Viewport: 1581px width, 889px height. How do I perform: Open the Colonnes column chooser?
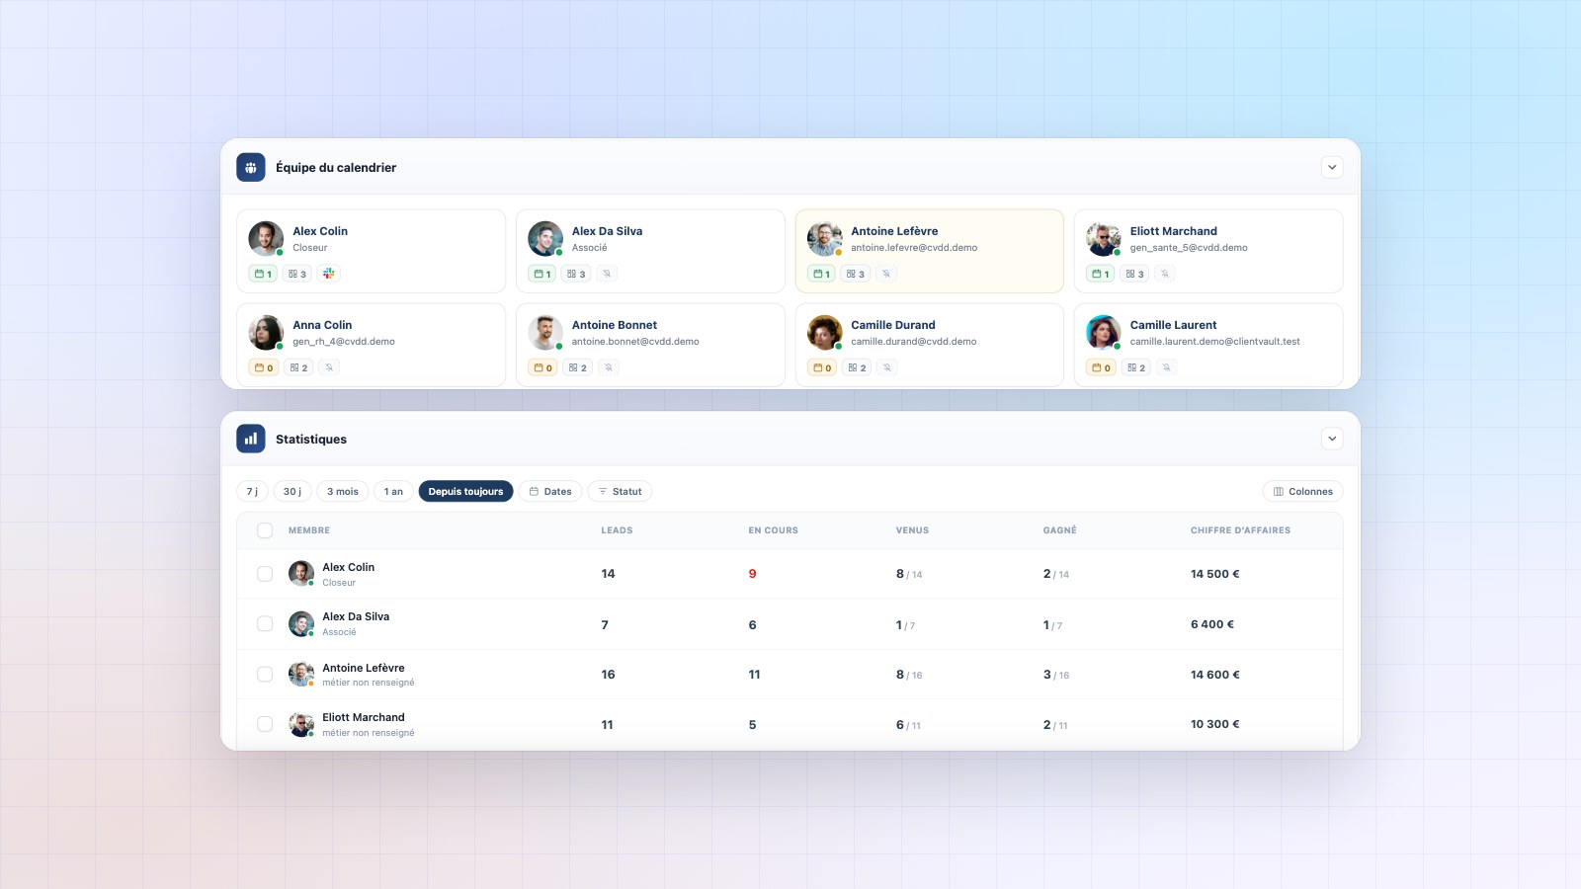click(x=1303, y=491)
